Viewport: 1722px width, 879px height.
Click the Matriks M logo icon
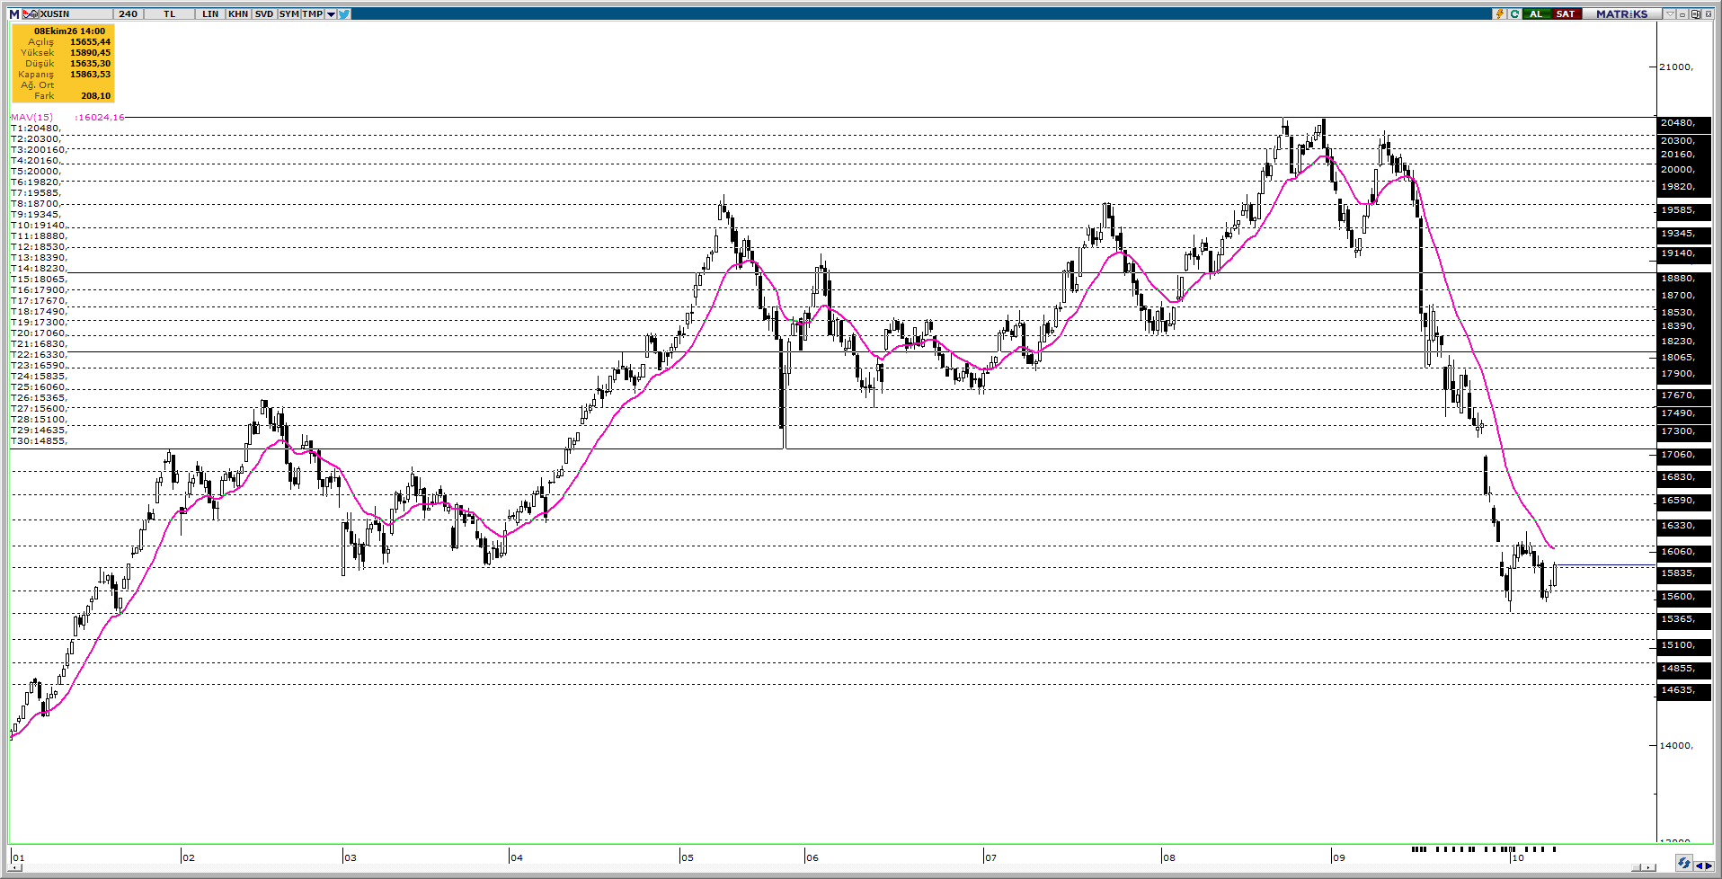point(14,14)
